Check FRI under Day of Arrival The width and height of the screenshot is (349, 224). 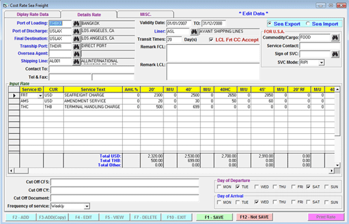pos(294,202)
